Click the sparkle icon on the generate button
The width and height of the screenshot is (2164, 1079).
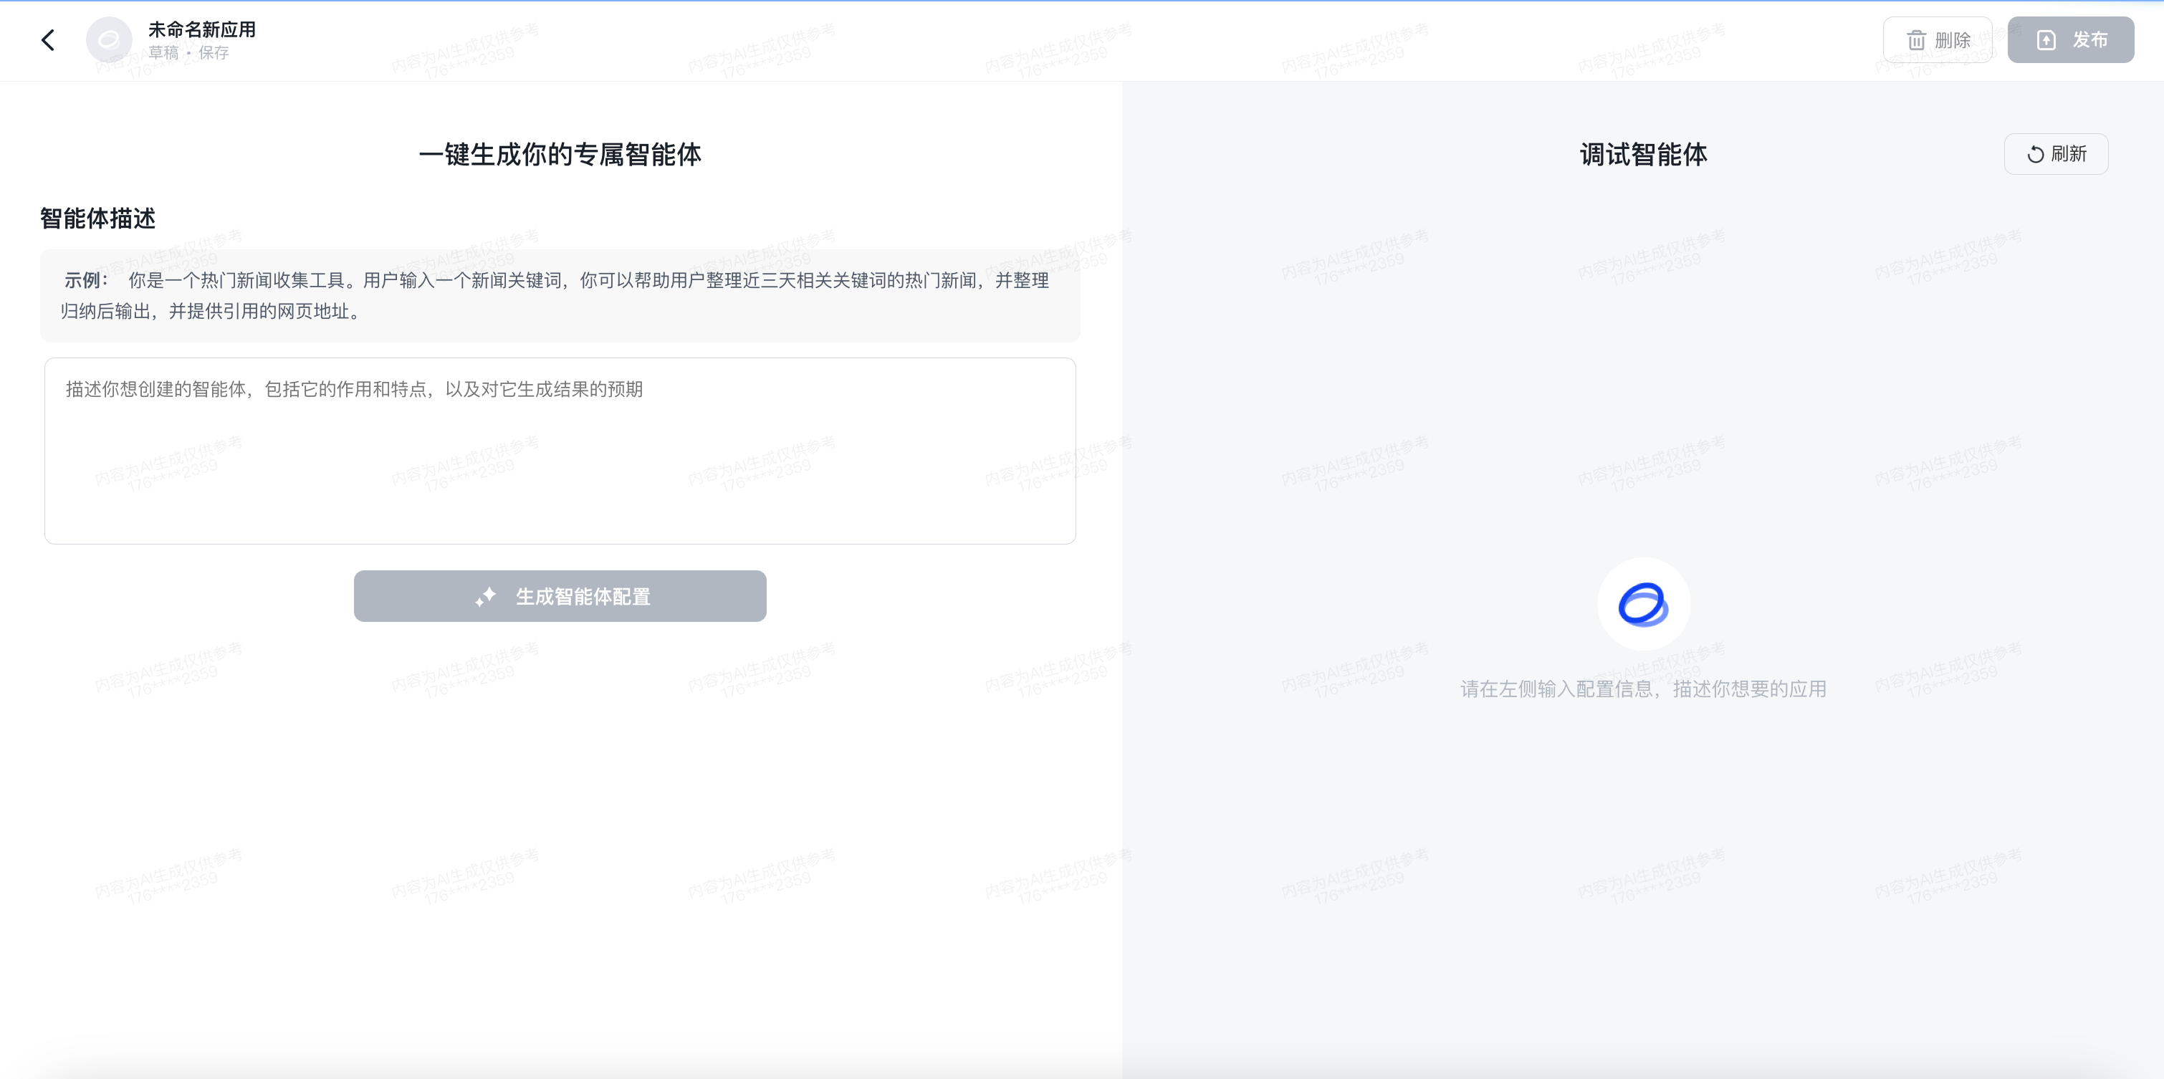tap(486, 597)
